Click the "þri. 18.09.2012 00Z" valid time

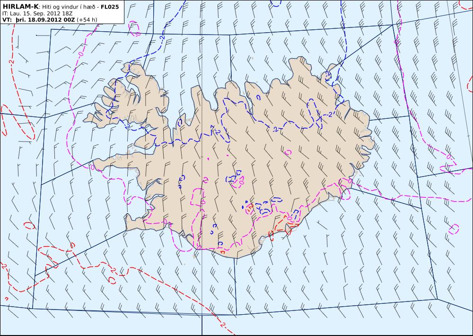pyautogui.click(x=45, y=20)
